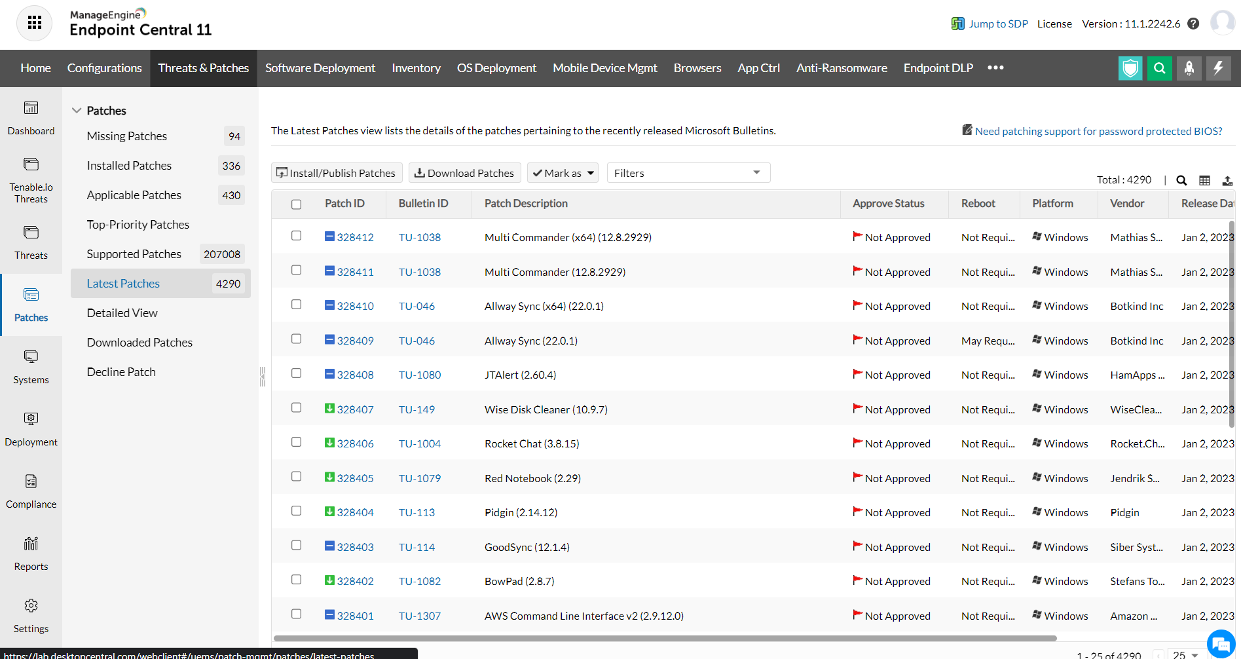Open the user profile avatar
This screenshot has width=1241, height=659.
pos(1222,23)
